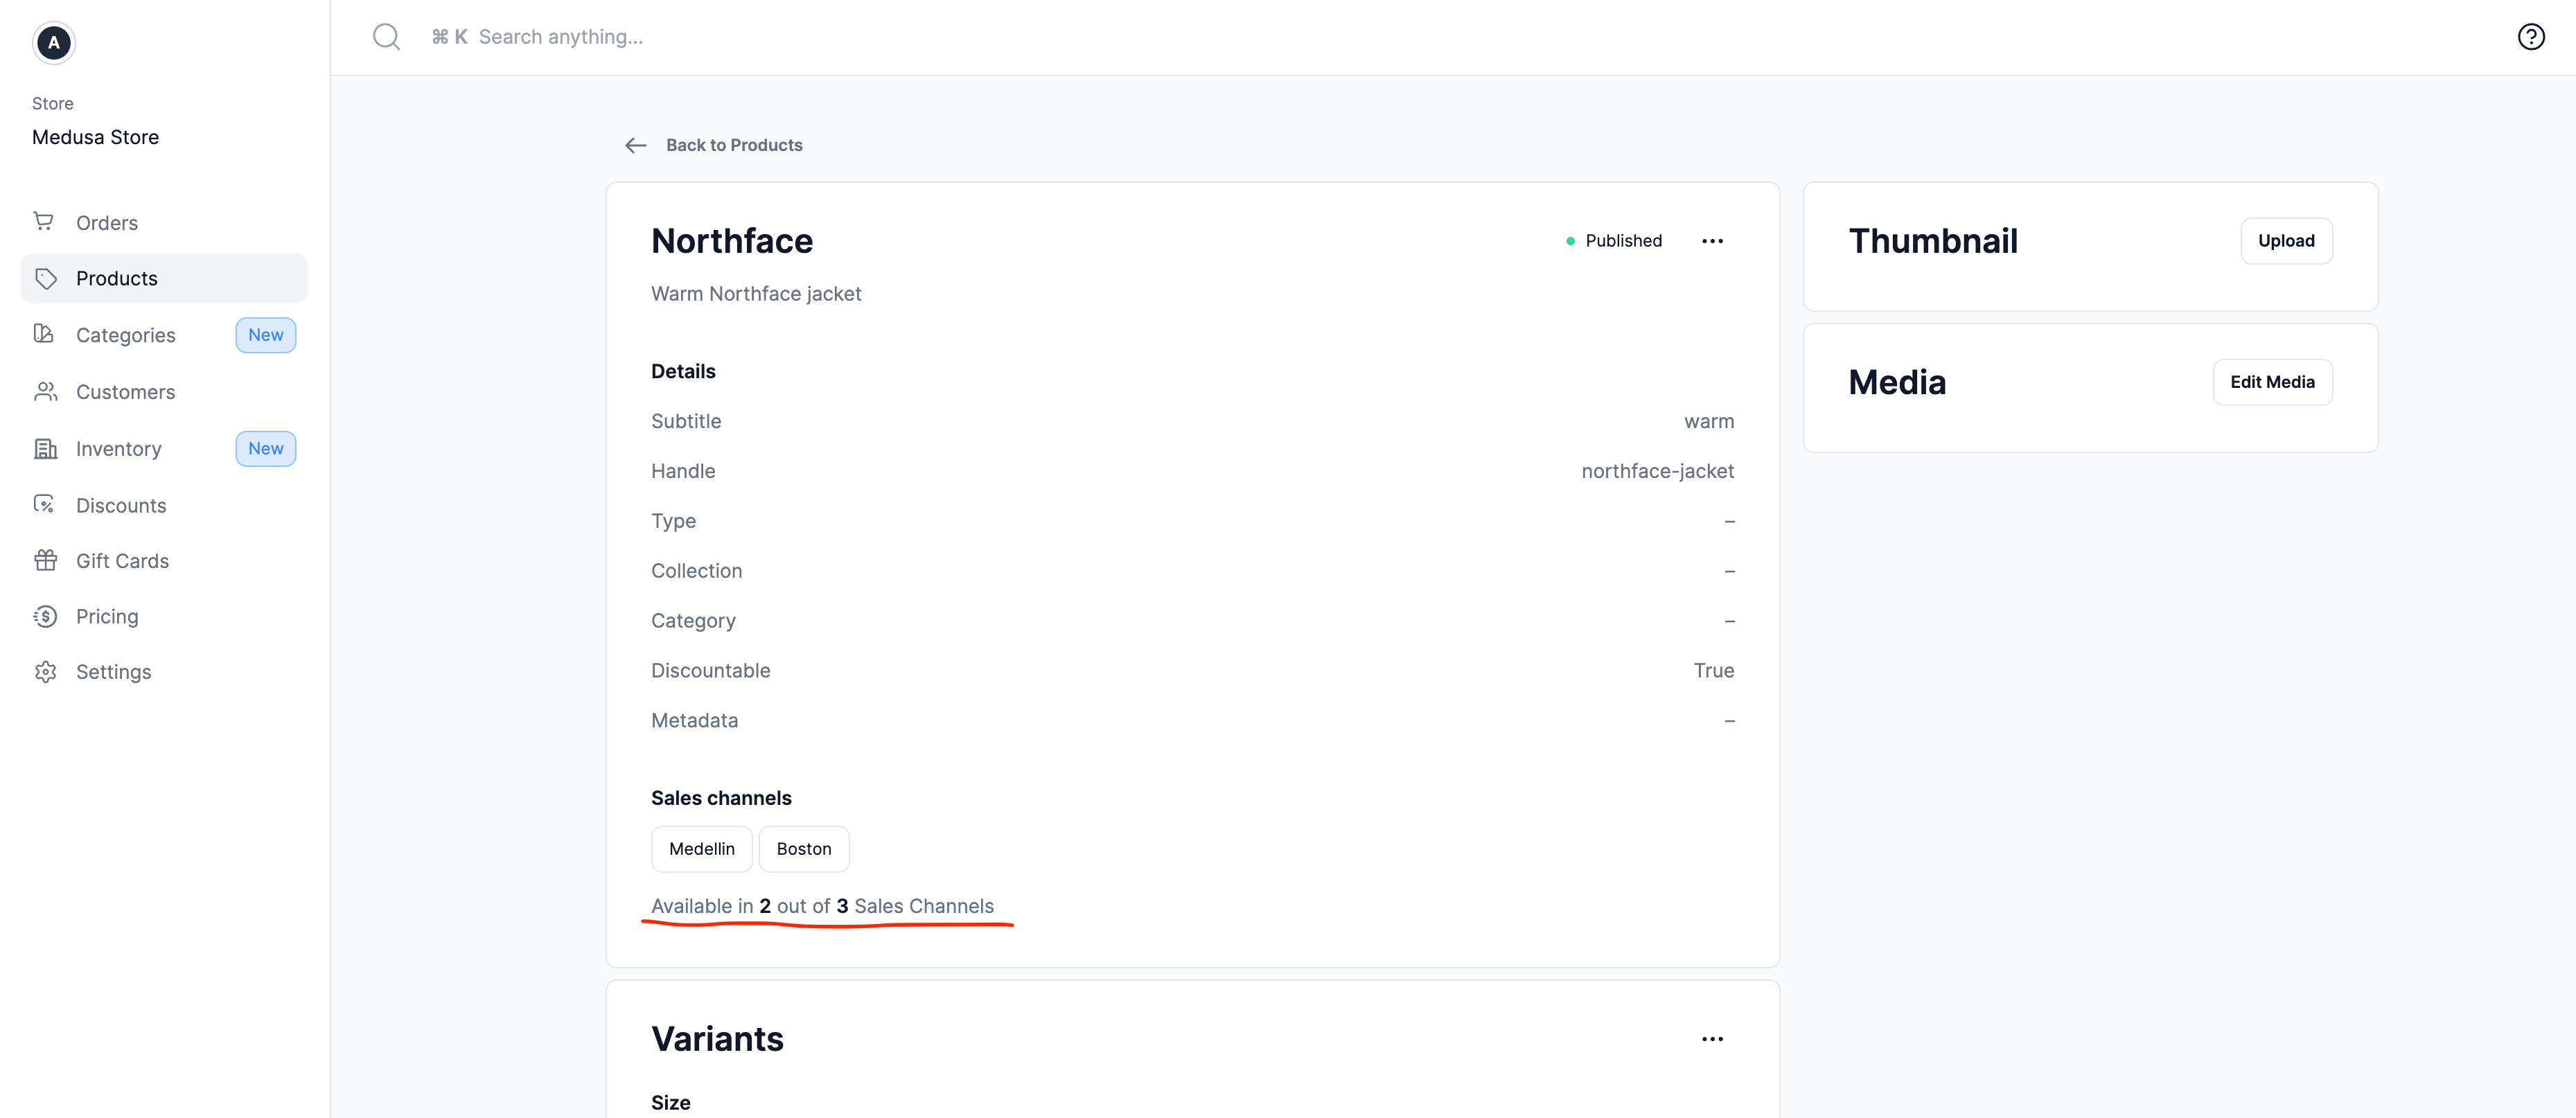Click the Discounts percent icon
Screen dimensions: 2576x1118
pos(45,504)
